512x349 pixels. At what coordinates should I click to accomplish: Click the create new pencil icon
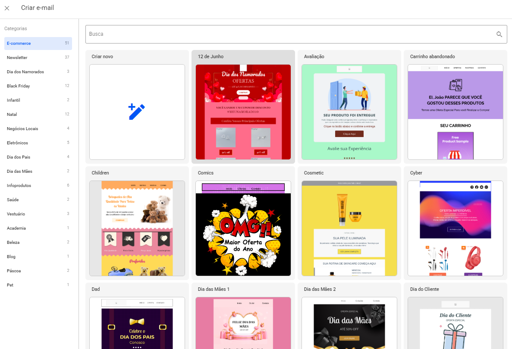click(x=137, y=112)
